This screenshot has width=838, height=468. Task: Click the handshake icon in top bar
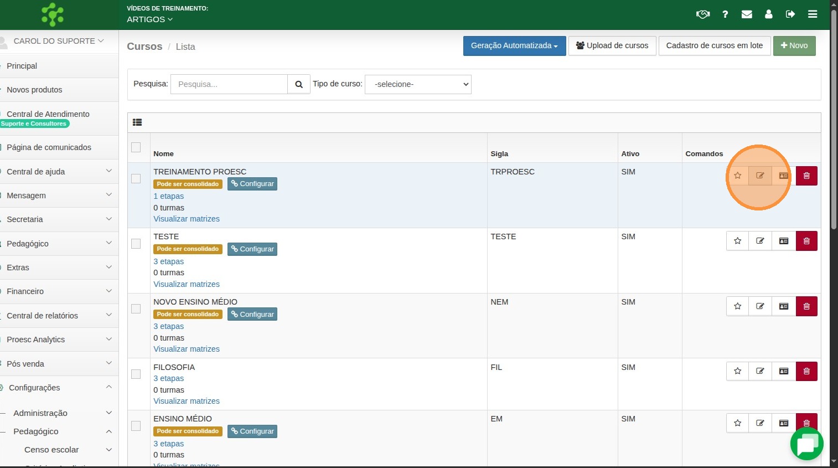(x=702, y=14)
